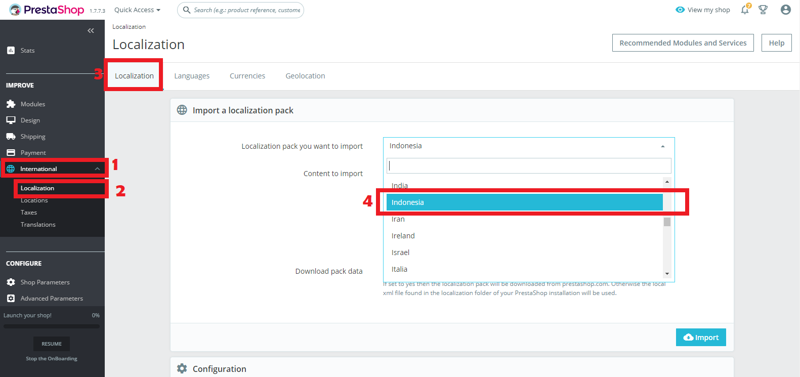Screen dimensions: 800x377
Task: Focus the top search field
Action: (240, 10)
